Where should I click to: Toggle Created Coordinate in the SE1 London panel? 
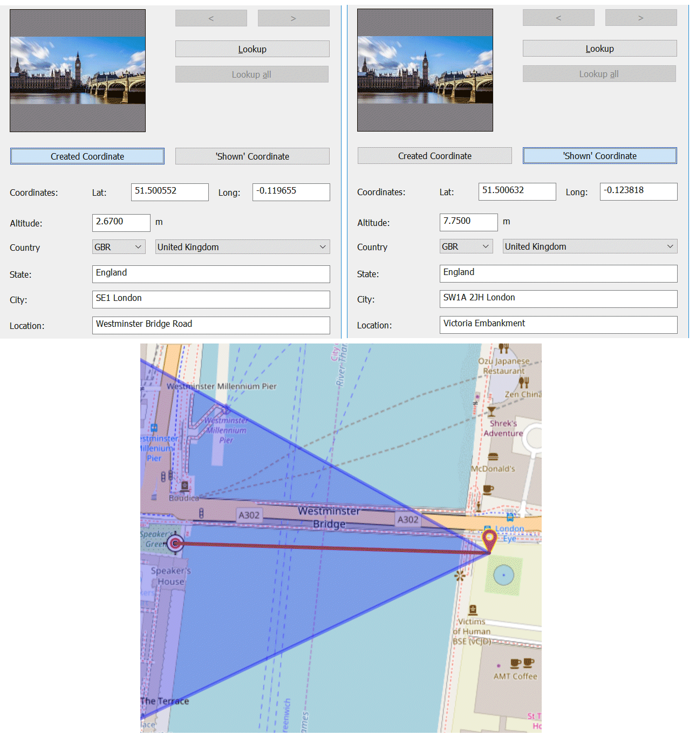(x=87, y=156)
